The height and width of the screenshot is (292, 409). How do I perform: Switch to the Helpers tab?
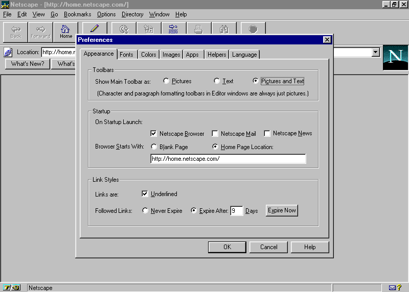pyautogui.click(x=217, y=55)
